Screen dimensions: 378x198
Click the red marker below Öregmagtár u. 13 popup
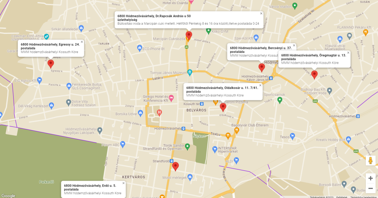click(x=314, y=74)
